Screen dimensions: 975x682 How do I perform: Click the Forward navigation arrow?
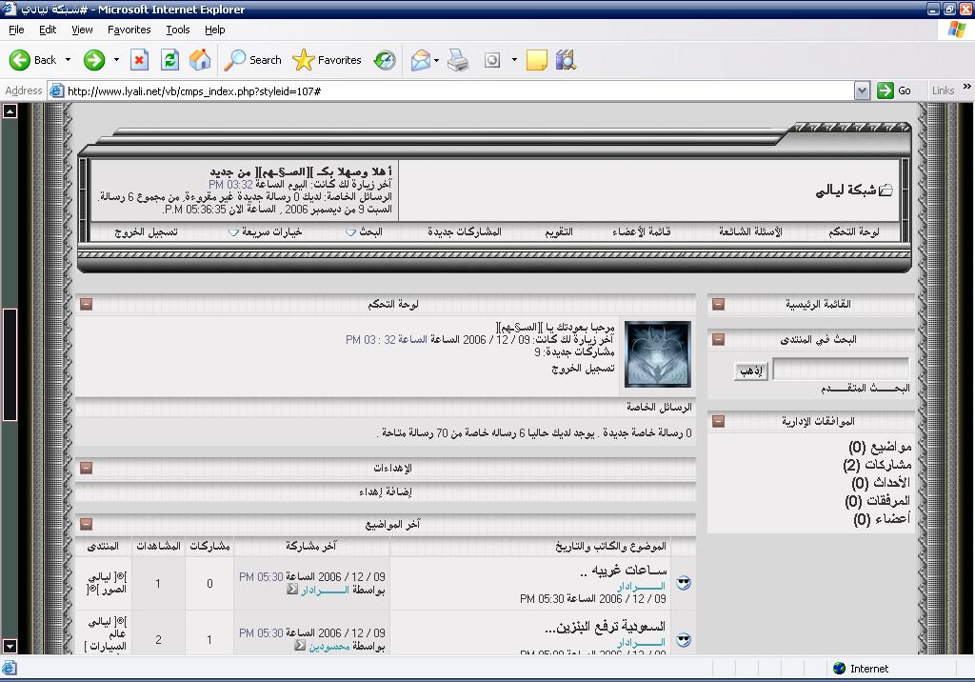[x=93, y=60]
